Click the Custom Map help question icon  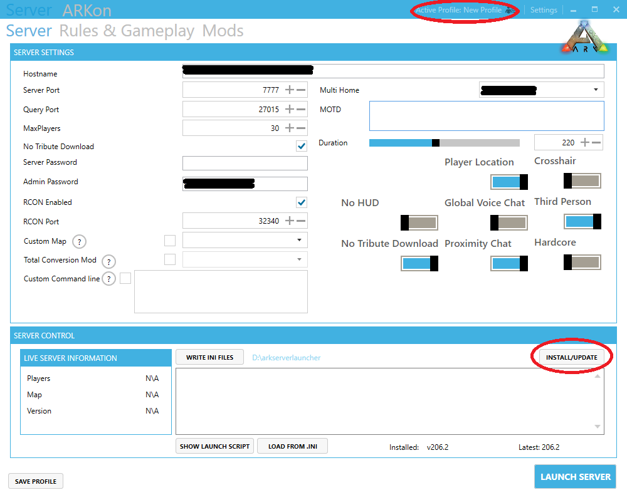tap(80, 242)
